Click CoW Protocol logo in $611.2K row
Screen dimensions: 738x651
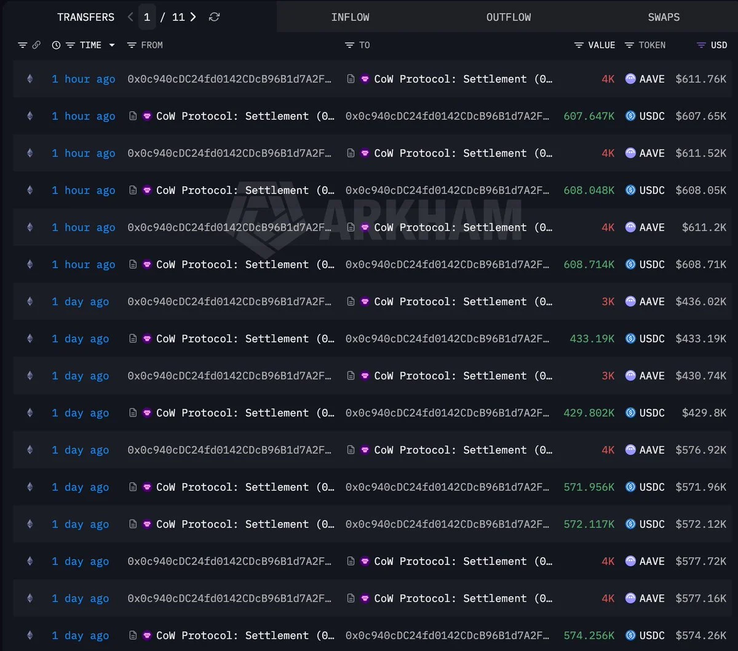pyautogui.click(x=365, y=227)
